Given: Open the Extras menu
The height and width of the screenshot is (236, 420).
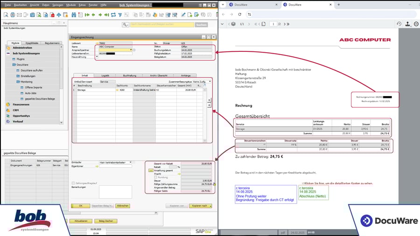Looking at the screenshot, I should pos(82,5).
